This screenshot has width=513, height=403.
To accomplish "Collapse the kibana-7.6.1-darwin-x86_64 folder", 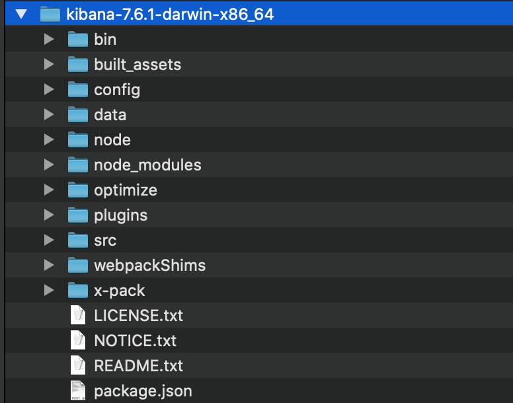I will tap(21, 15).
